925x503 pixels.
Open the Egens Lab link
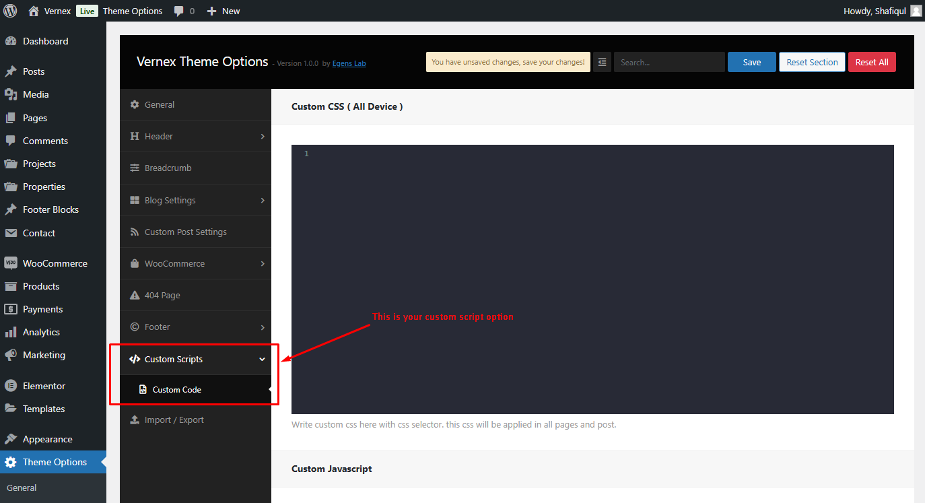pyautogui.click(x=349, y=63)
